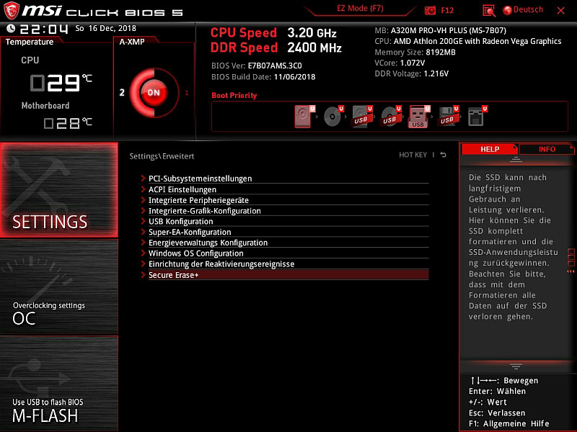Select the USB key boot device icon
The image size is (577, 432).
(x=419, y=117)
